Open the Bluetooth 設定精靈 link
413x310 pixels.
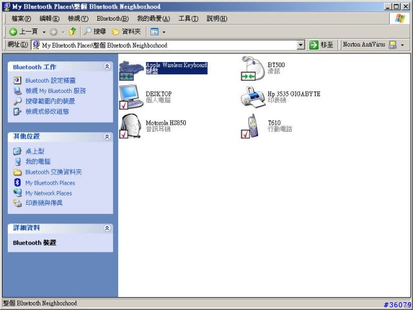click(x=50, y=81)
